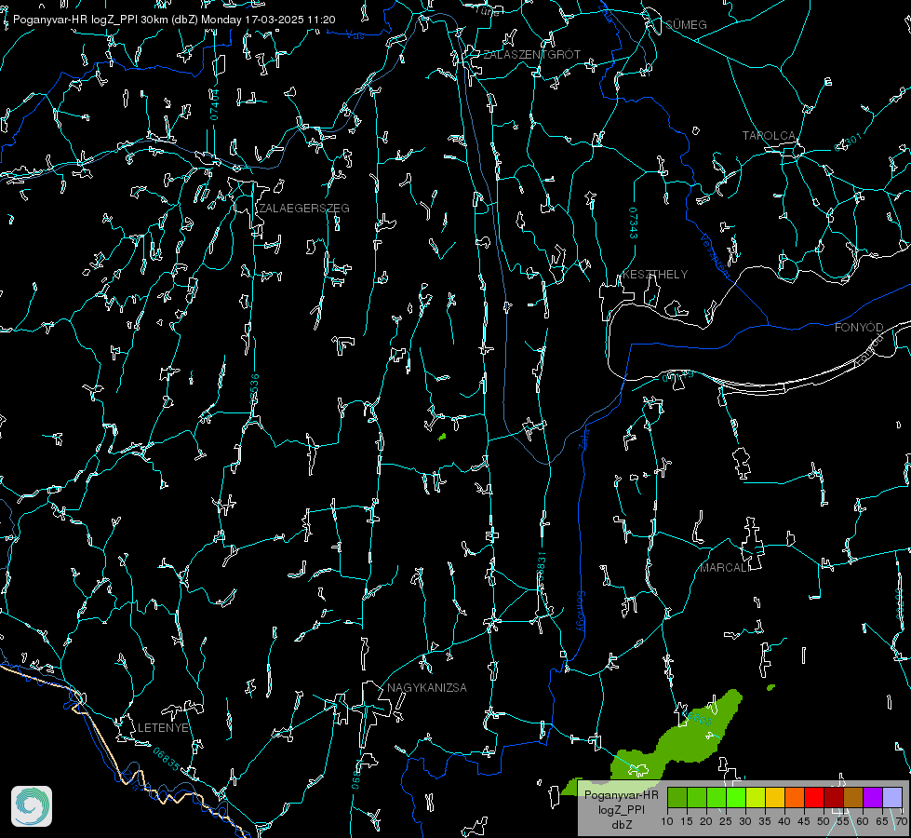Click the road number 07404 label
Viewport: 911px width, 838px height.
coord(215,104)
